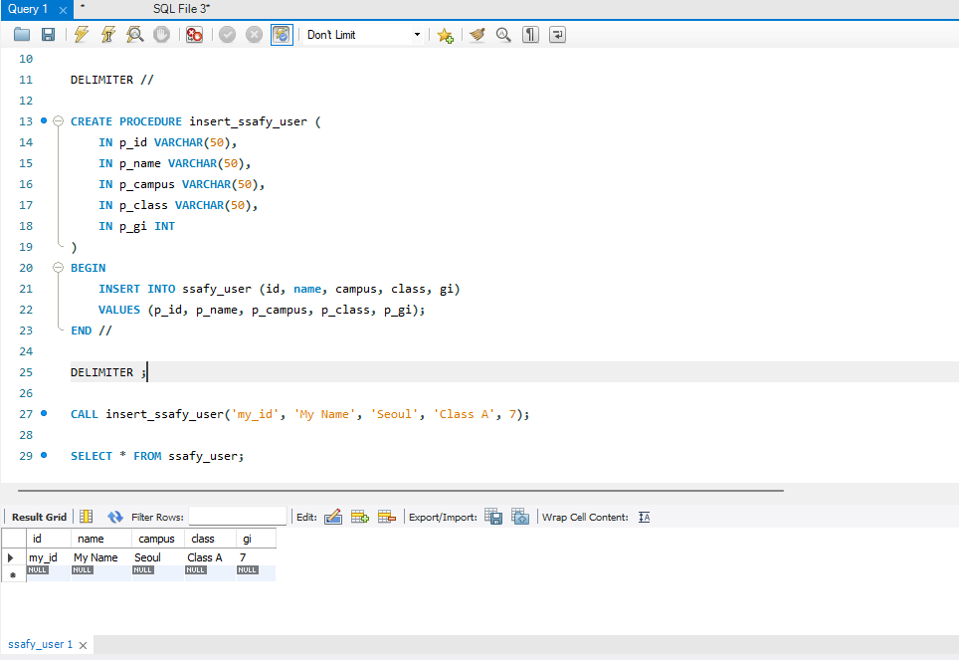Sort by name column header

100,539
